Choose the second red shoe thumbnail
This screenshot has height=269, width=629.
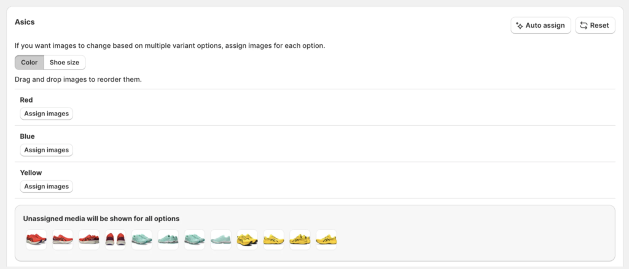[x=63, y=240]
